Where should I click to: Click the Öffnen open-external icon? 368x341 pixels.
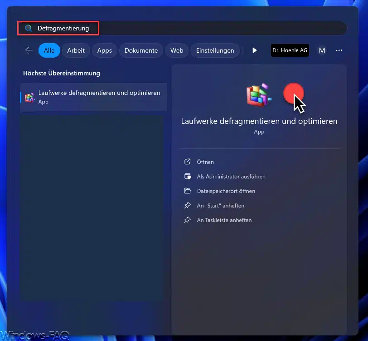pos(187,162)
